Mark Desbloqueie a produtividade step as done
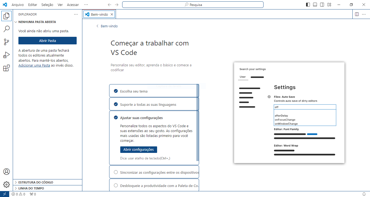This screenshot has height=197, width=370. (x=116, y=185)
